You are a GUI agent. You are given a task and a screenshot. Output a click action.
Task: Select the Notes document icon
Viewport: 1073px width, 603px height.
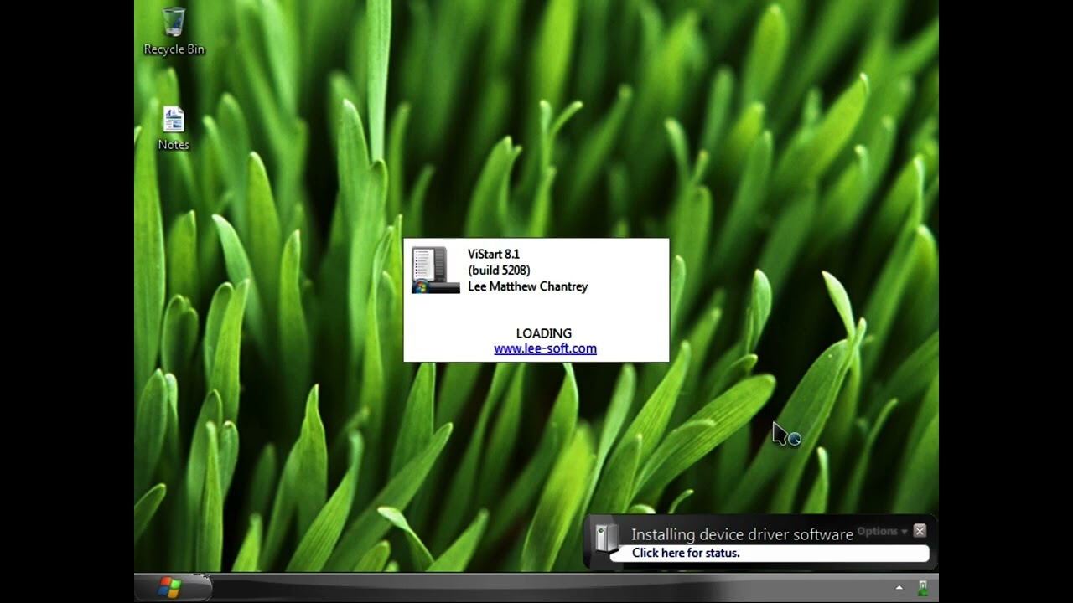[x=174, y=129]
